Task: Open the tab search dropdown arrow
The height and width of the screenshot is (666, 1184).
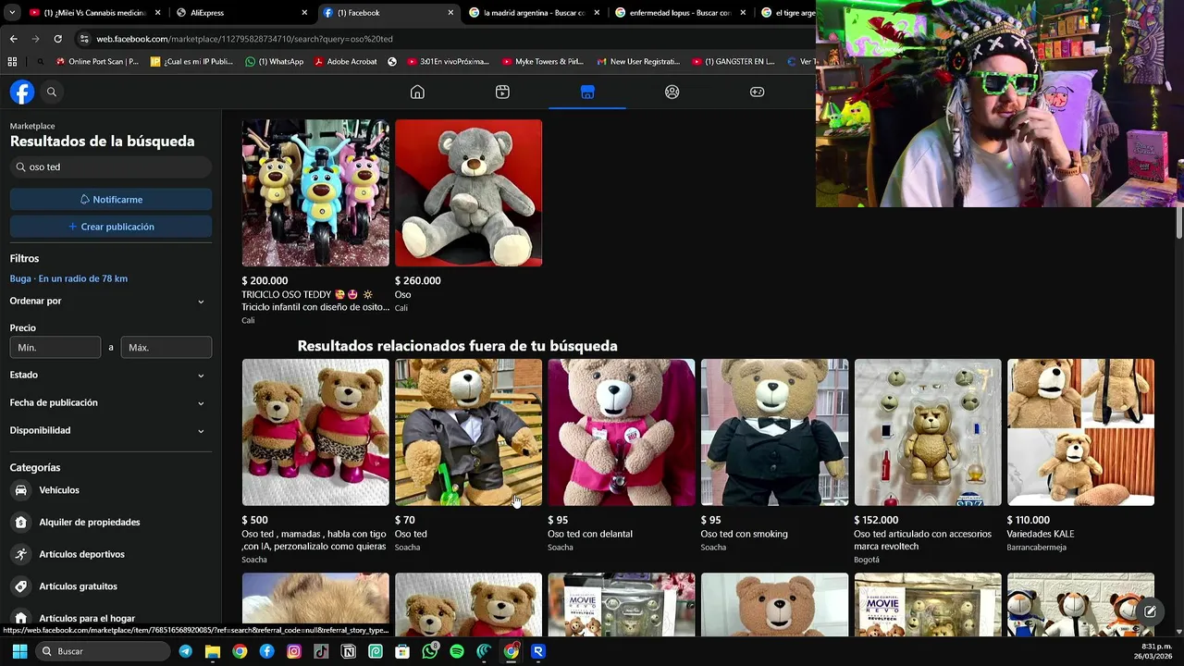Action: coord(11,13)
